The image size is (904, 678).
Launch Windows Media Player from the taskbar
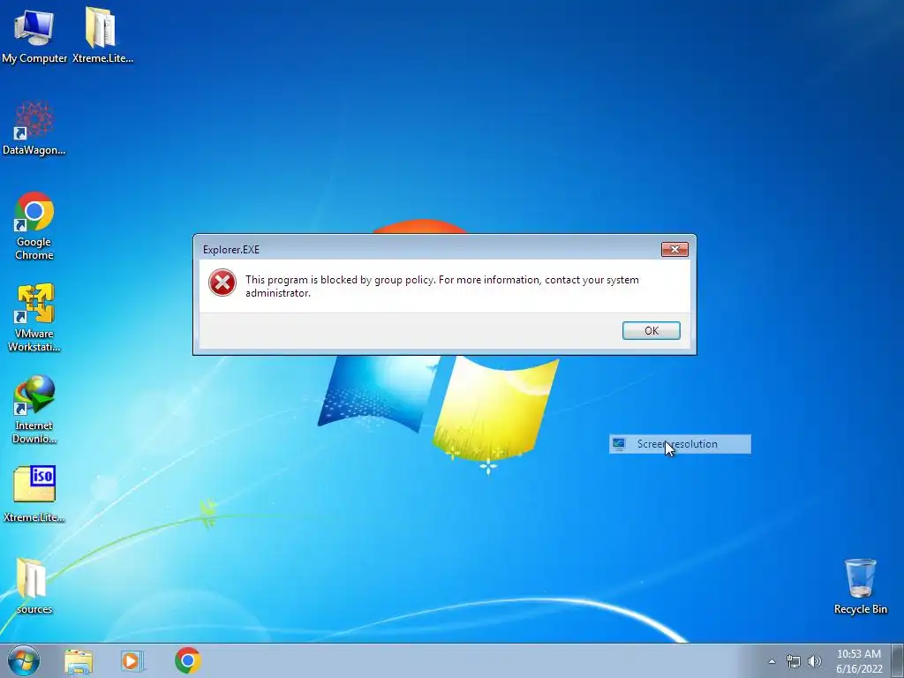point(132,660)
